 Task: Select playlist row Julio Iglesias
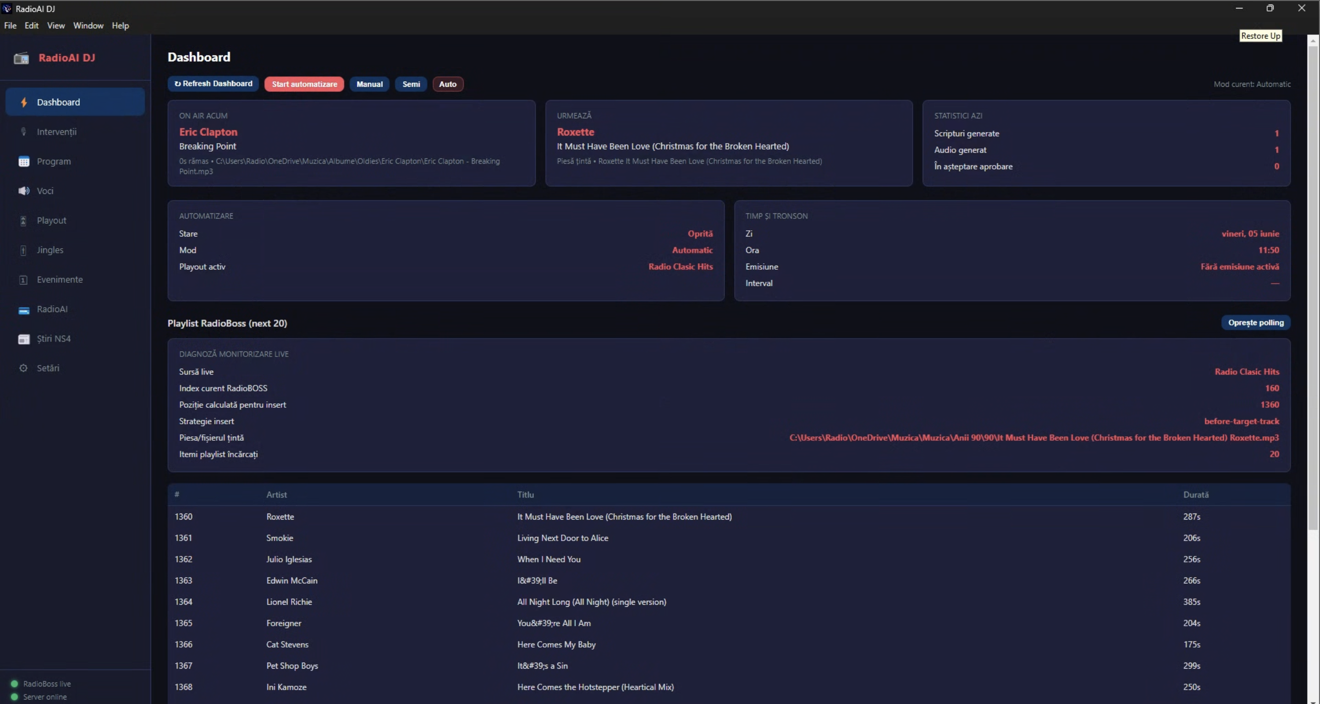pyautogui.click(x=729, y=559)
